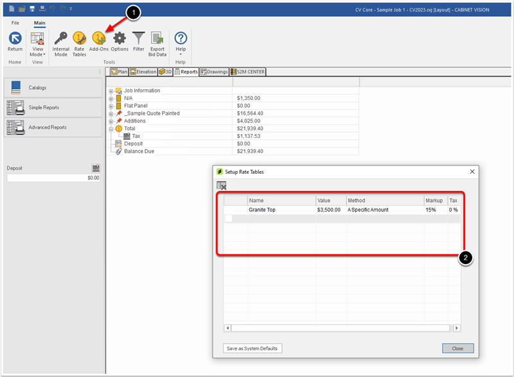
Task: Click the Name column header
Action: pos(281,200)
